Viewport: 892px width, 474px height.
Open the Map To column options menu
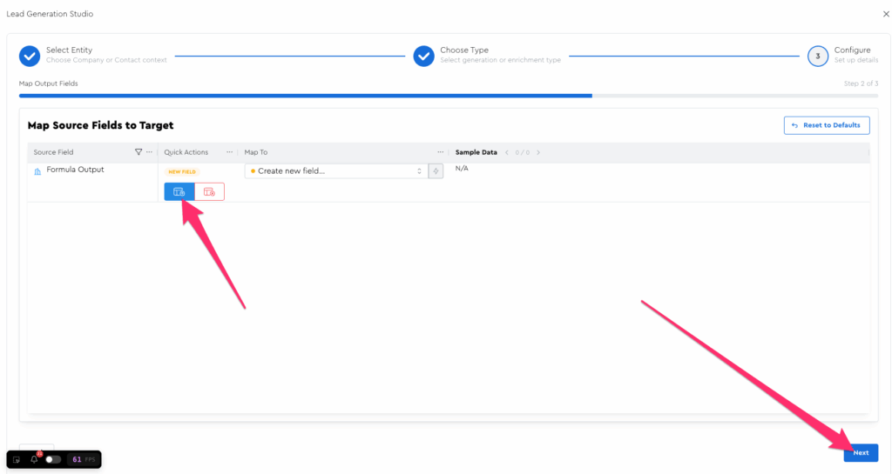tap(441, 152)
